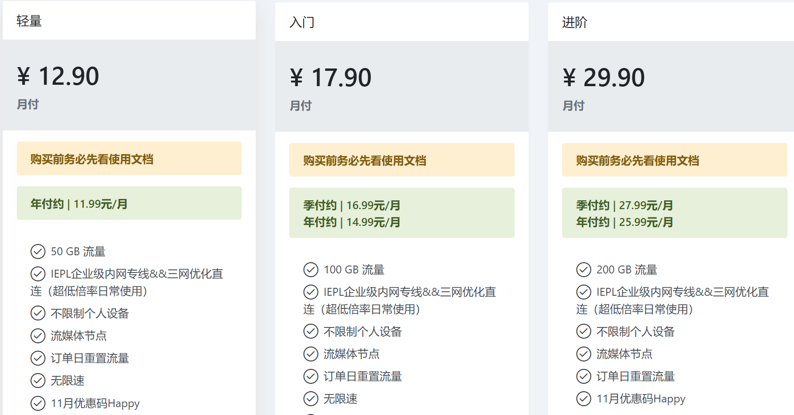Click check icon beside 200 GB 流量
This screenshot has height=415, width=794.
pyautogui.click(x=584, y=270)
